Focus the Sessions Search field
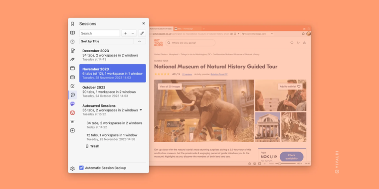Screen dimensions: 379x189 [100, 33]
